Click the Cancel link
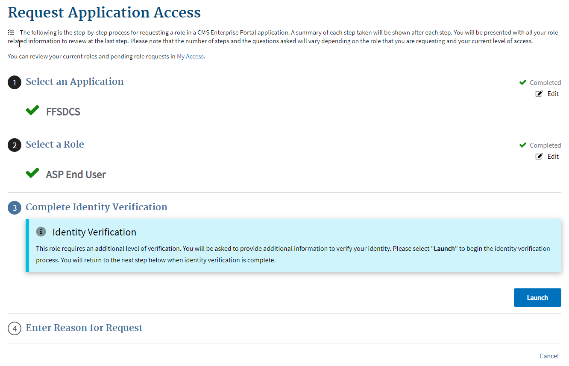The image size is (569, 366). click(549, 356)
